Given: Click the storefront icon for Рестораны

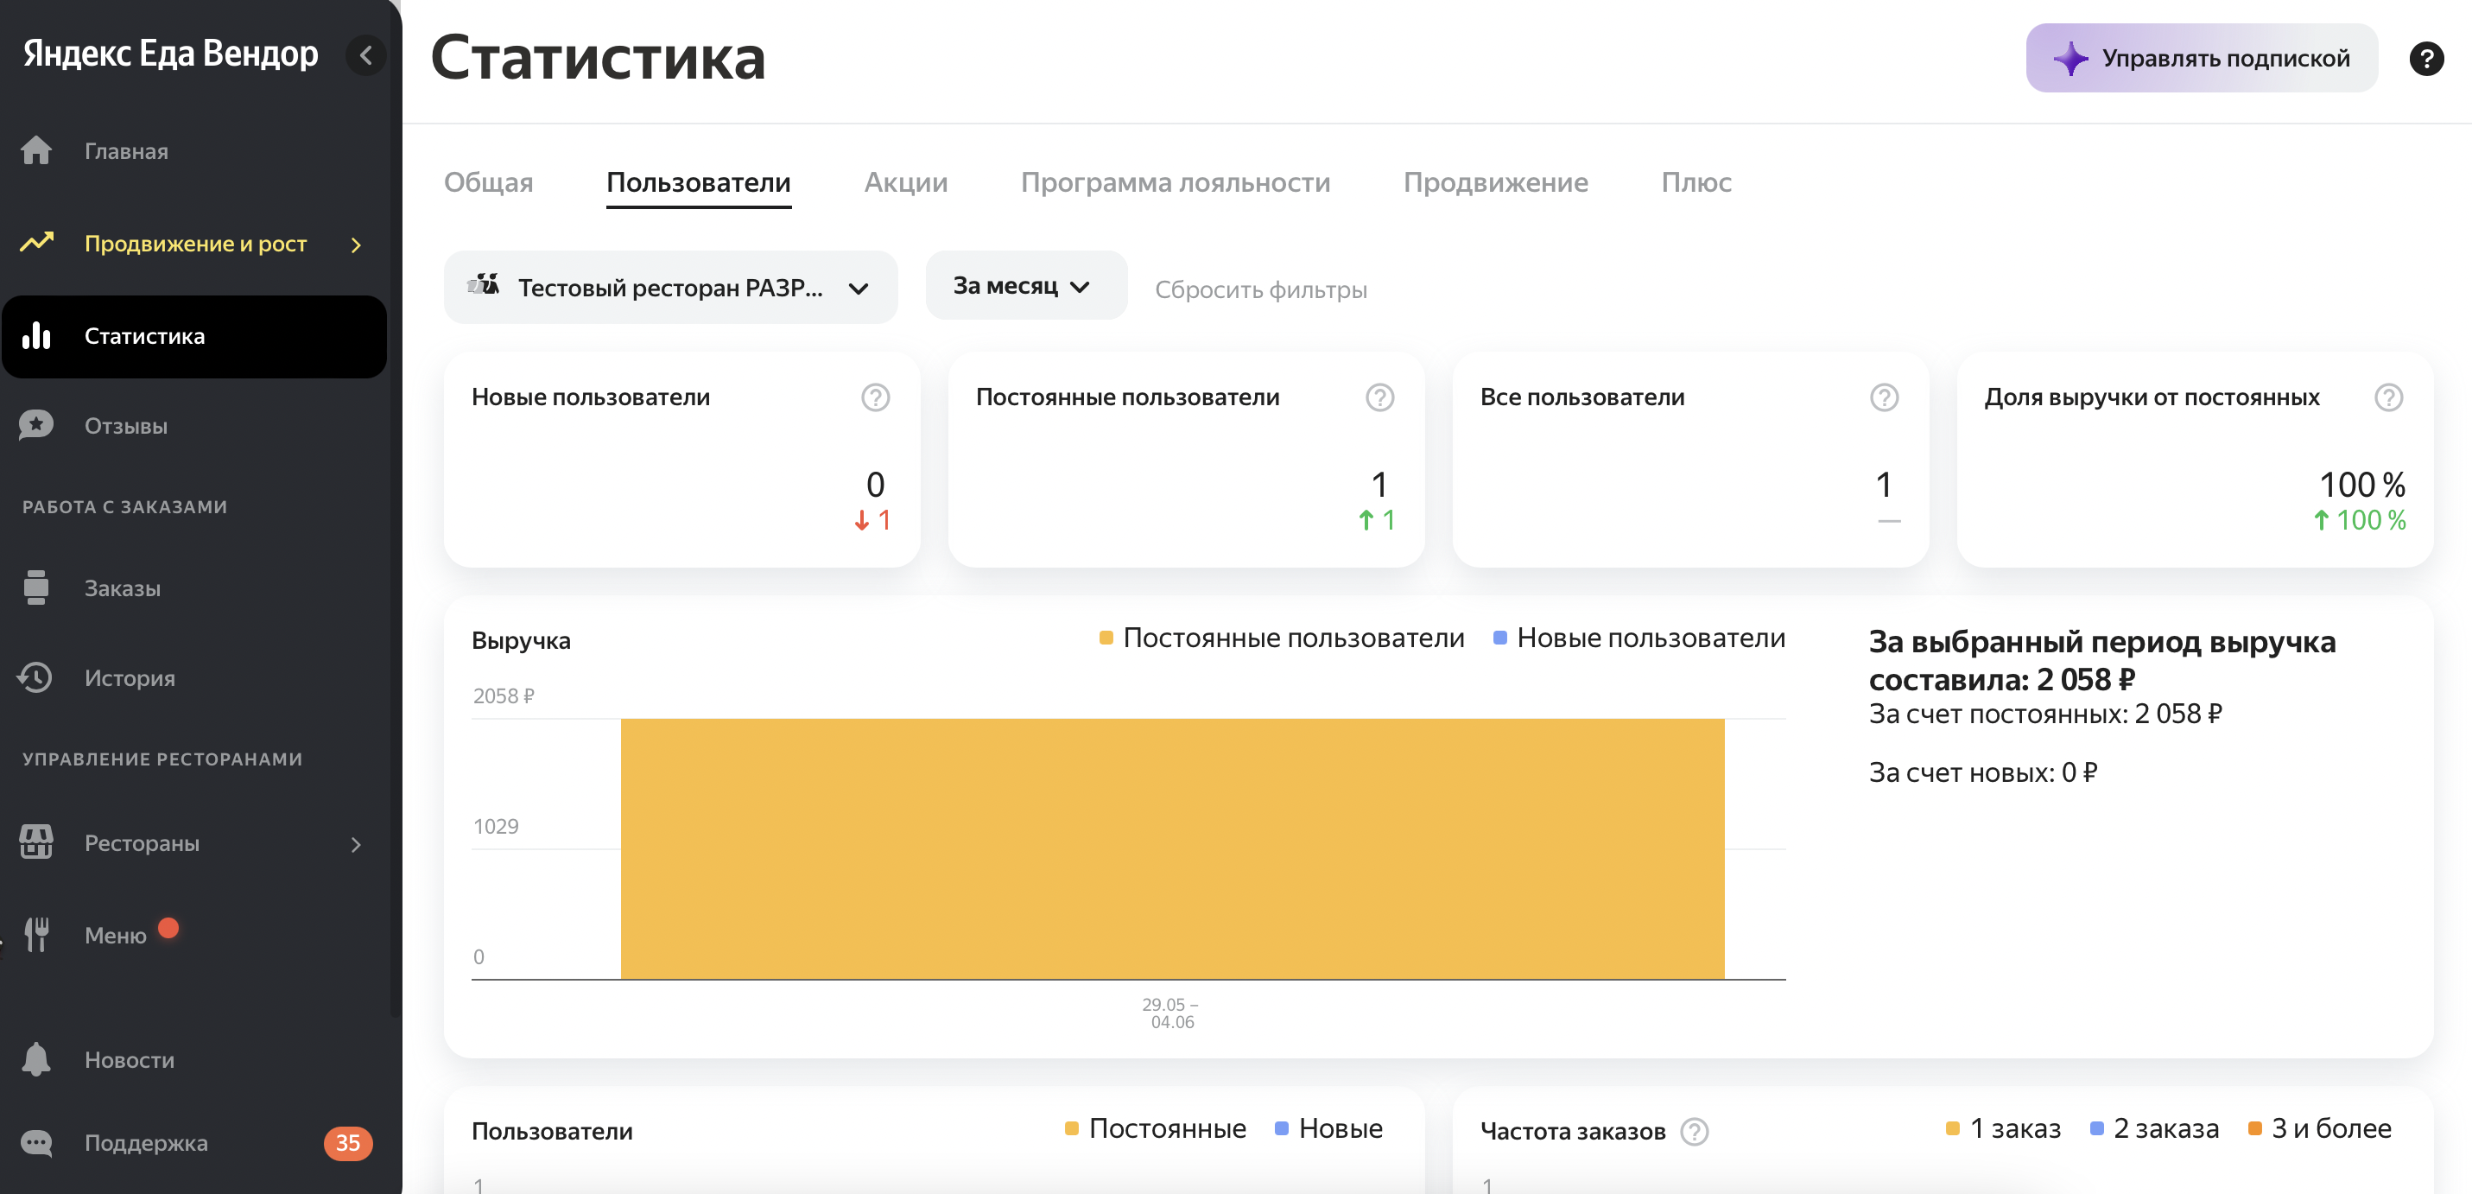Looking at the screenshot, I should pos(36,842).
